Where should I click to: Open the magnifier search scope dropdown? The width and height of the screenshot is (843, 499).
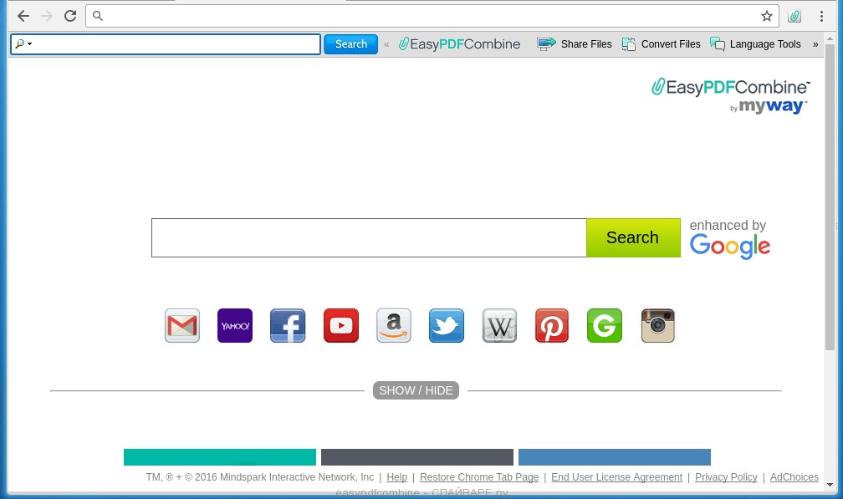(x=23, y=43)
